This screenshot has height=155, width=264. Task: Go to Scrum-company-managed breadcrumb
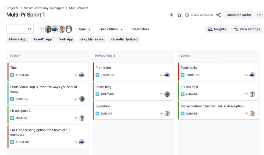point(44,8)
